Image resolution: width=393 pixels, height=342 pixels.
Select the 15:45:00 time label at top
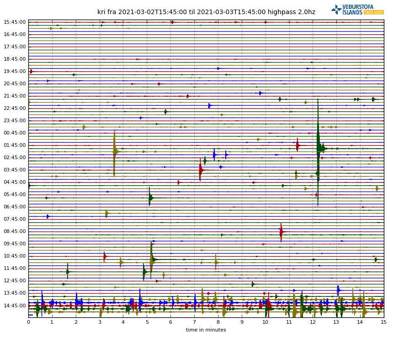pyautogui.click(x=15, y=22)
